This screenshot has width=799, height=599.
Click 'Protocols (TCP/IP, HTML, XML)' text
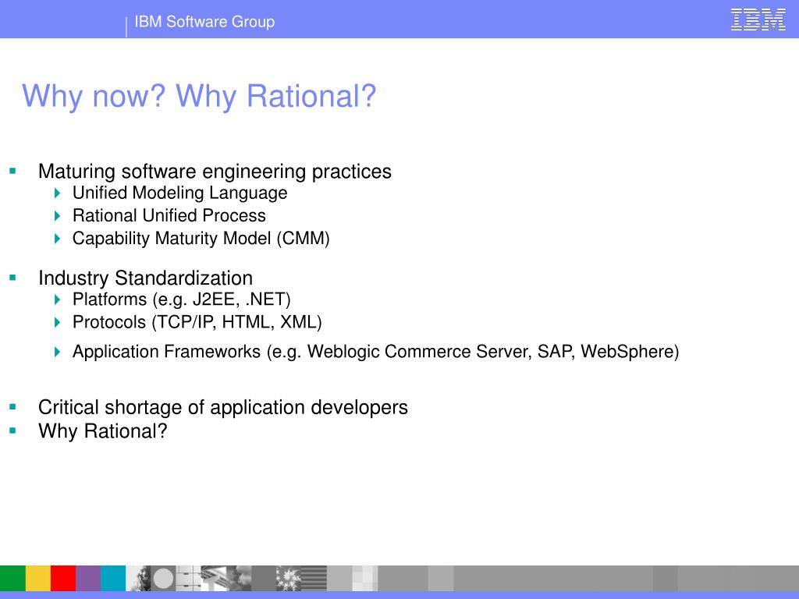pos(197,322)
